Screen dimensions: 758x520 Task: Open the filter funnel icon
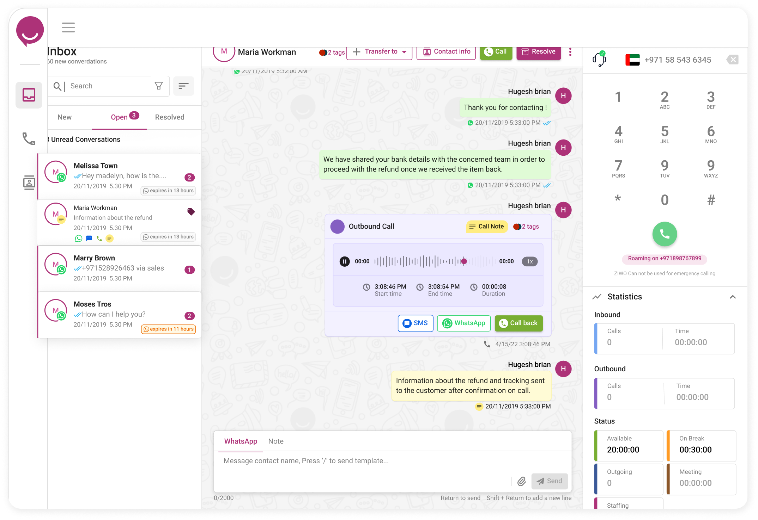click(x=159, y=86)
